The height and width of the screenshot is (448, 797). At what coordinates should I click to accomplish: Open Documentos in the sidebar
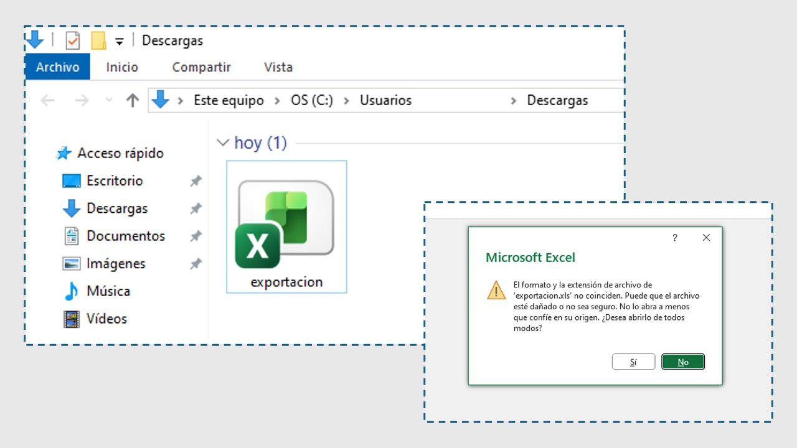click(x=126, y=236)
